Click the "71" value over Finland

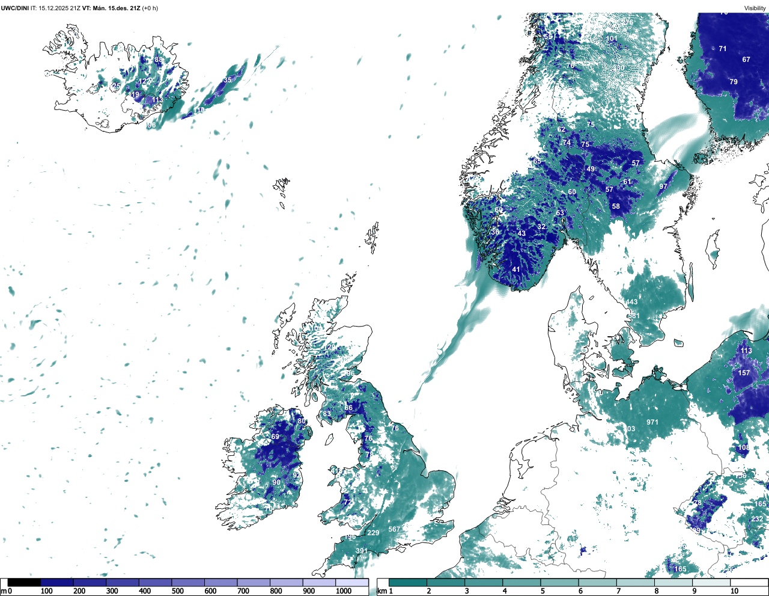[723, 49]
